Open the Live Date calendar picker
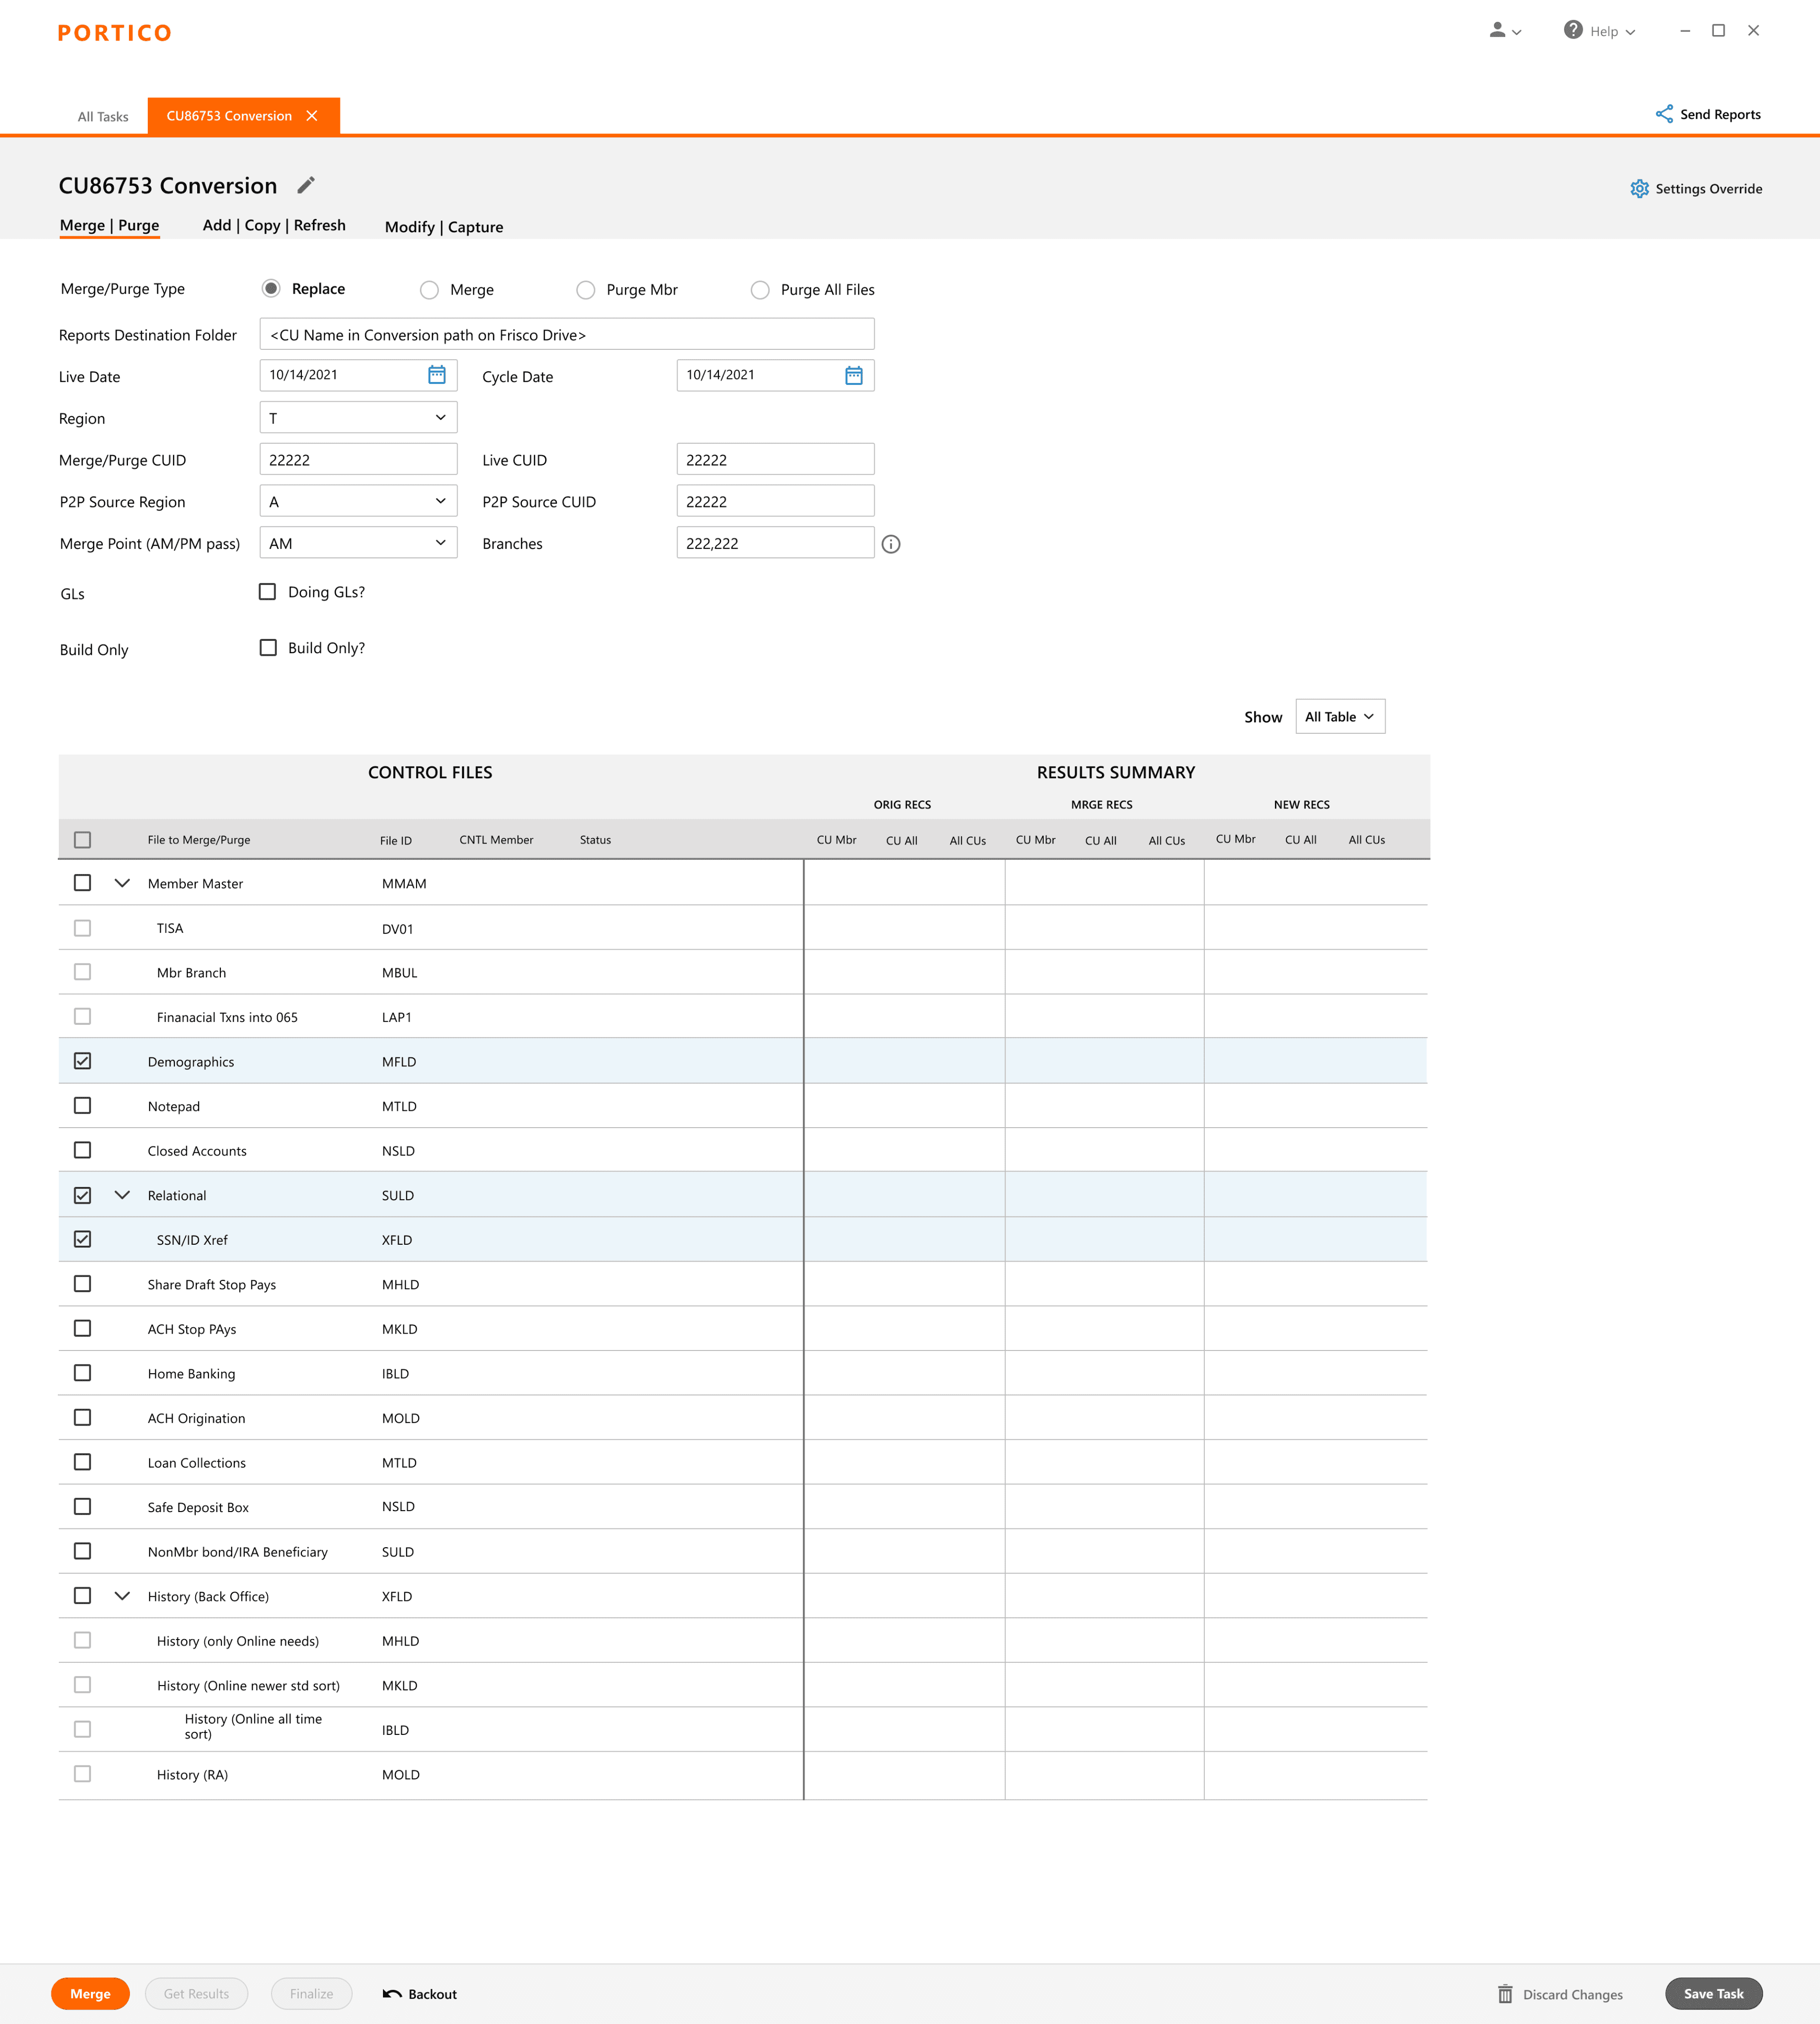The height and width of the screenshot is (2024, 1820). click(x=437, y=375)
